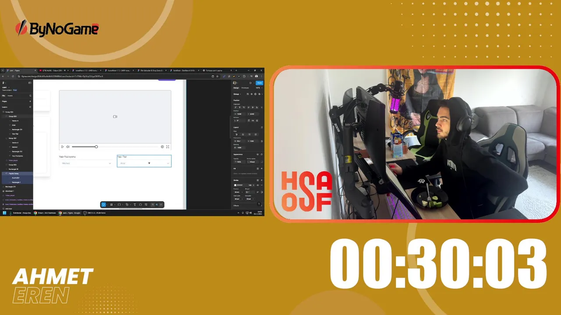Screen dimensions: 561x315
Task: Click the help question mark icon
Action: pos(259,204)
